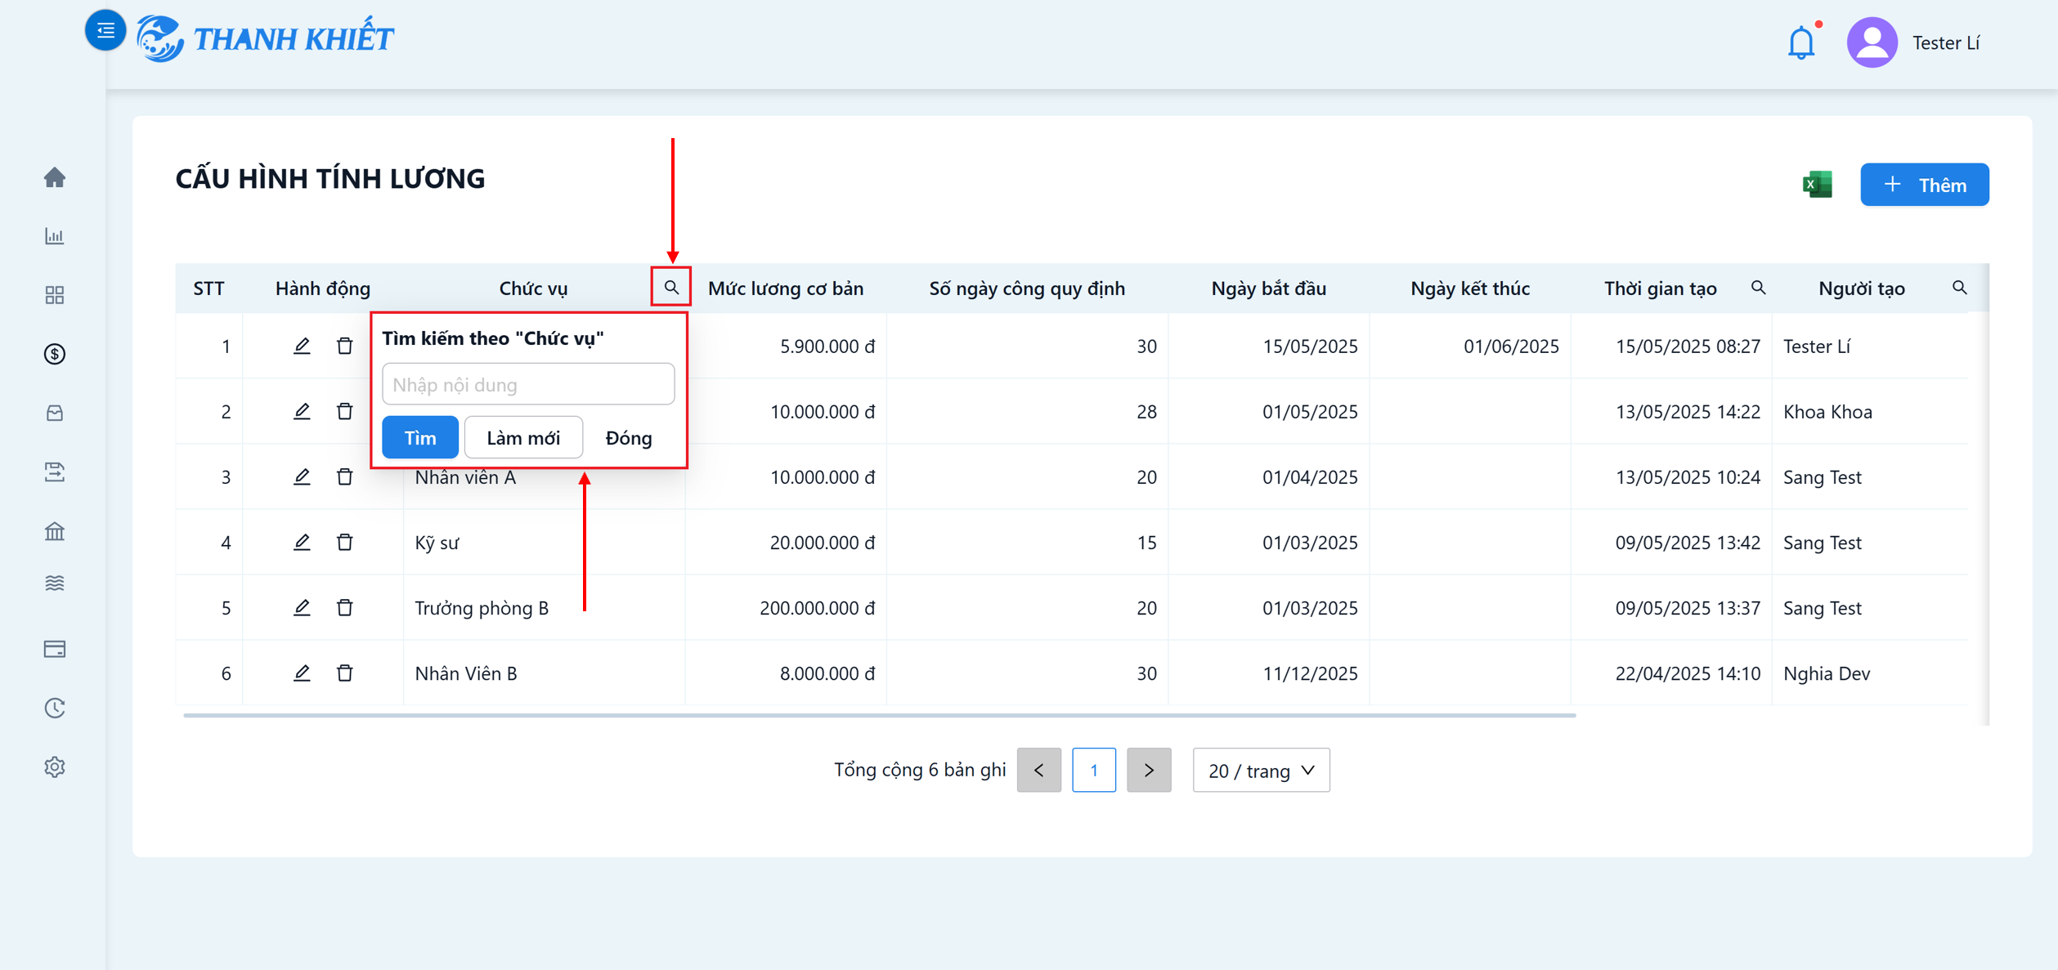
Task: Open the home icon in sidebar
Action: (x=55, y=177)
